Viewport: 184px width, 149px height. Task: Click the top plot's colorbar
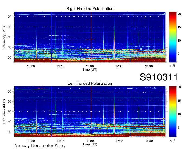click(x=173, y=37)
